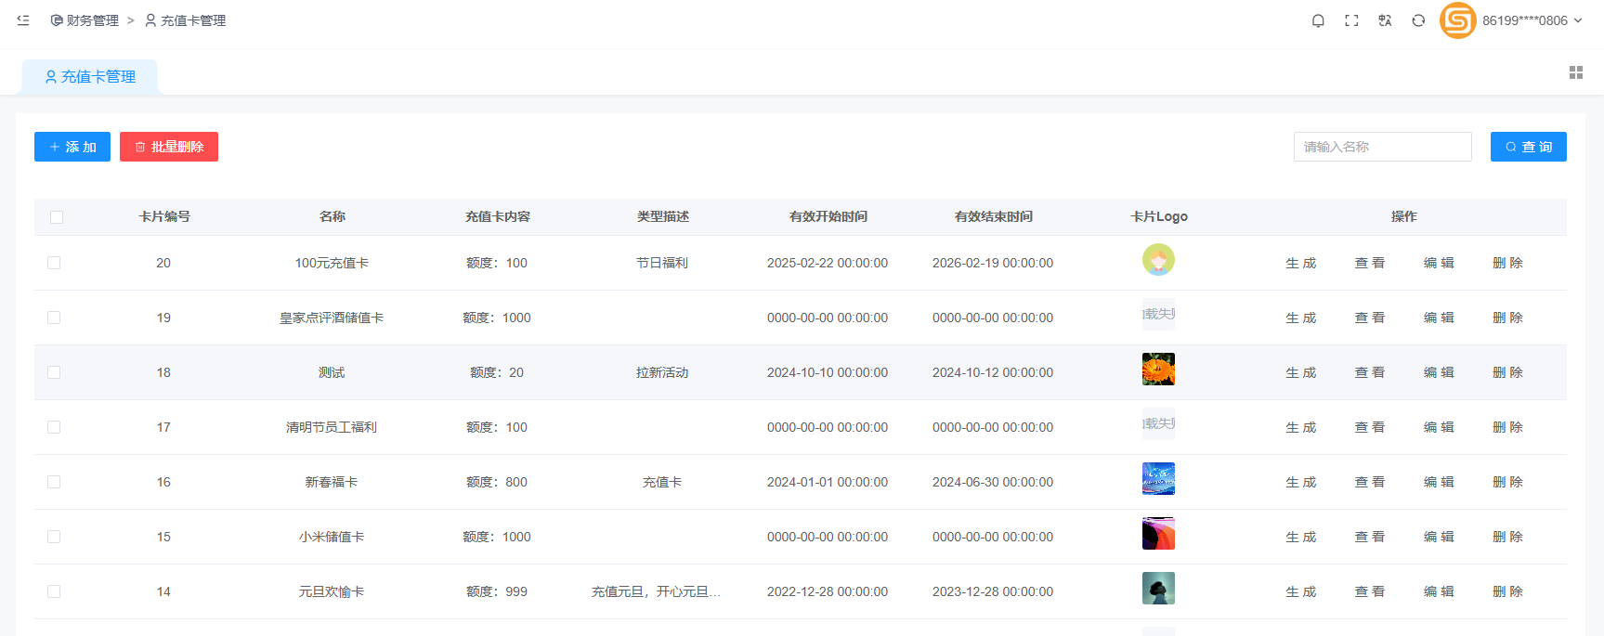Screen dimensions: 1604x636
Task: Focus the 请输入名称 search field
Action: point(1382,147)
